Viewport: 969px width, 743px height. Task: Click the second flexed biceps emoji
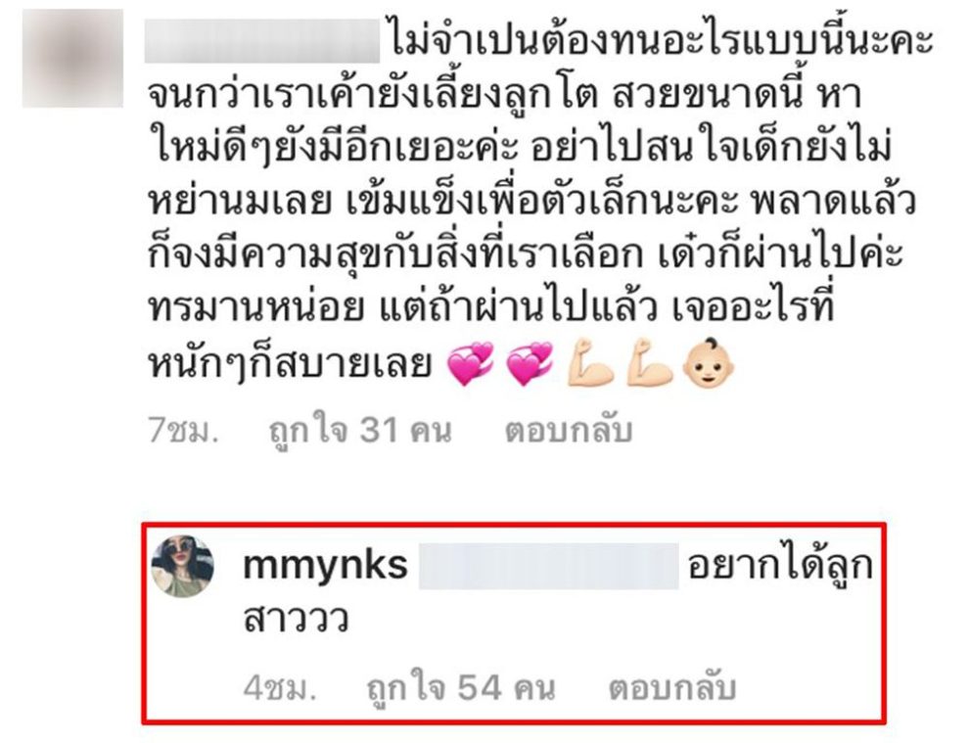coord(649,363)
